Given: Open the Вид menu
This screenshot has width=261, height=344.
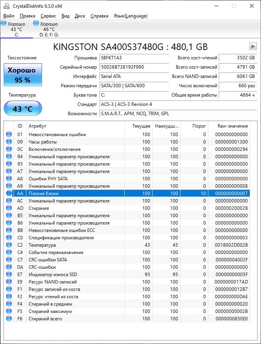Looking at the screenshot, I should (65, 16).
